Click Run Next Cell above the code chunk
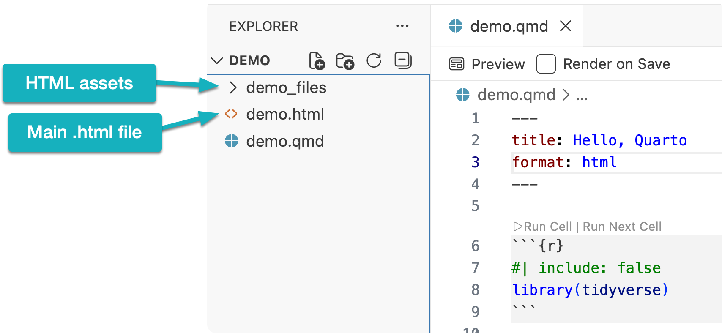The width and height of the screenshot is (722, 333). point(622,227)
